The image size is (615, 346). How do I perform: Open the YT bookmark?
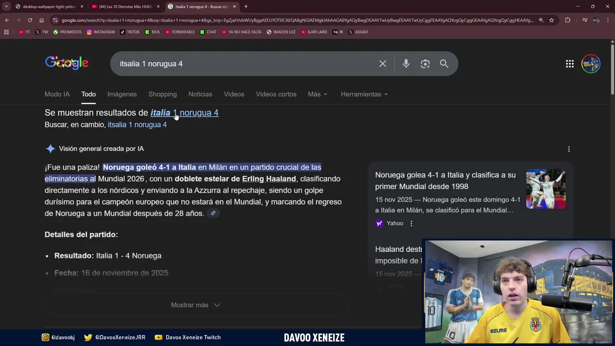[x=24, y=32]
